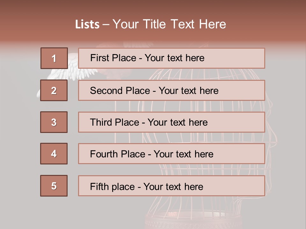Select the number 2 box
The height and width of the screenshot is (229, 306).
pyautogui.click(x=54, y=90)
